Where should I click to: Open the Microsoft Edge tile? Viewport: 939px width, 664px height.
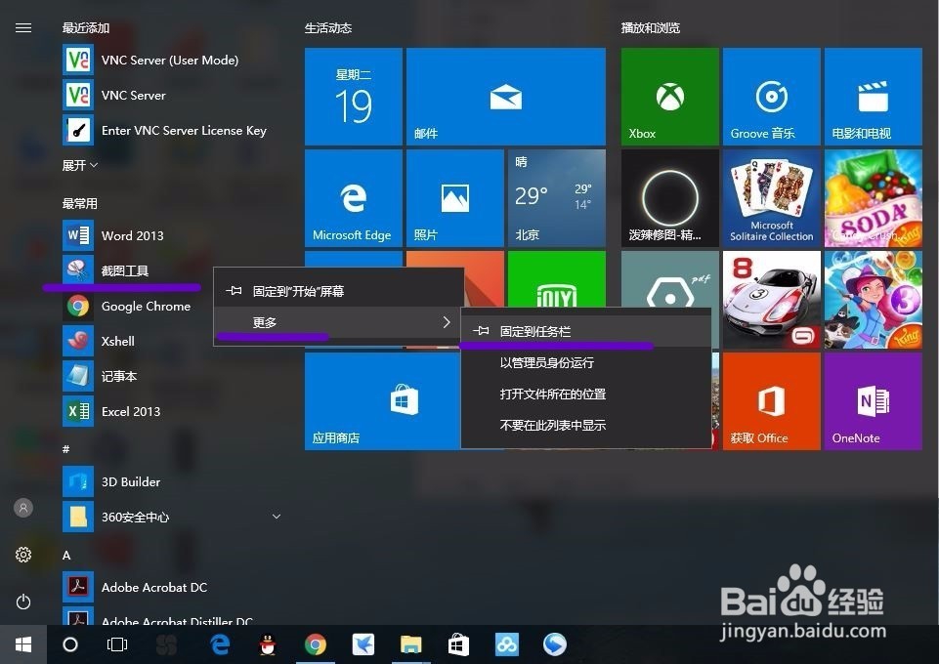coord(354,198)
